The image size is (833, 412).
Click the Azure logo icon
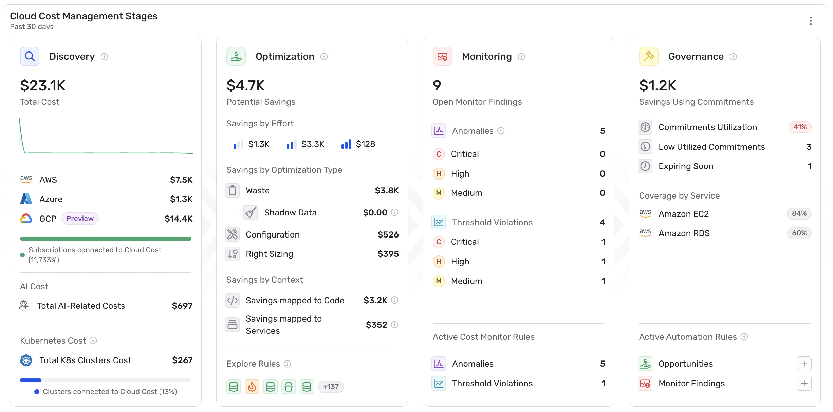[26, 199]
